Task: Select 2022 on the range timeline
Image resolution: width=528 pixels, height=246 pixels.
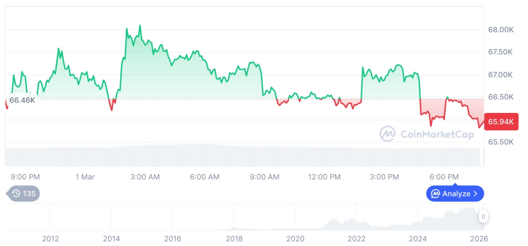Action: click(x=357, y=239)
